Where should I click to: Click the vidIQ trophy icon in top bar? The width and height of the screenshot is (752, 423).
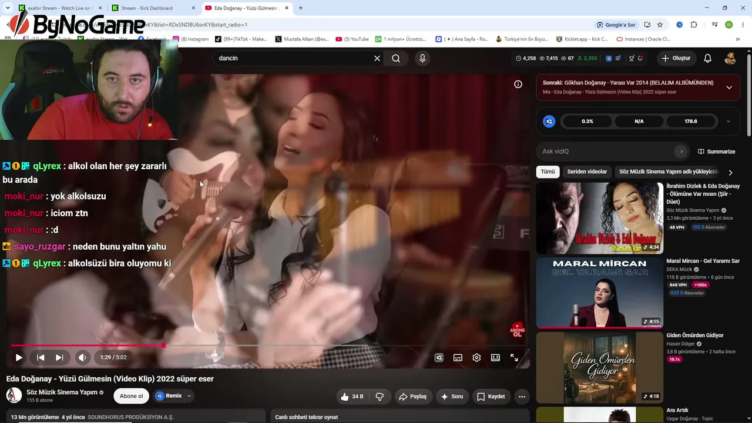coord(632,58)
